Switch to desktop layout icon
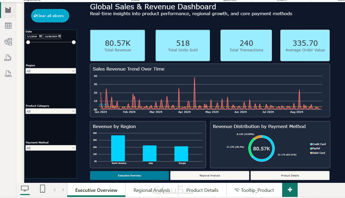Viewport: 345px width, 198px height. tap(25, 189)
